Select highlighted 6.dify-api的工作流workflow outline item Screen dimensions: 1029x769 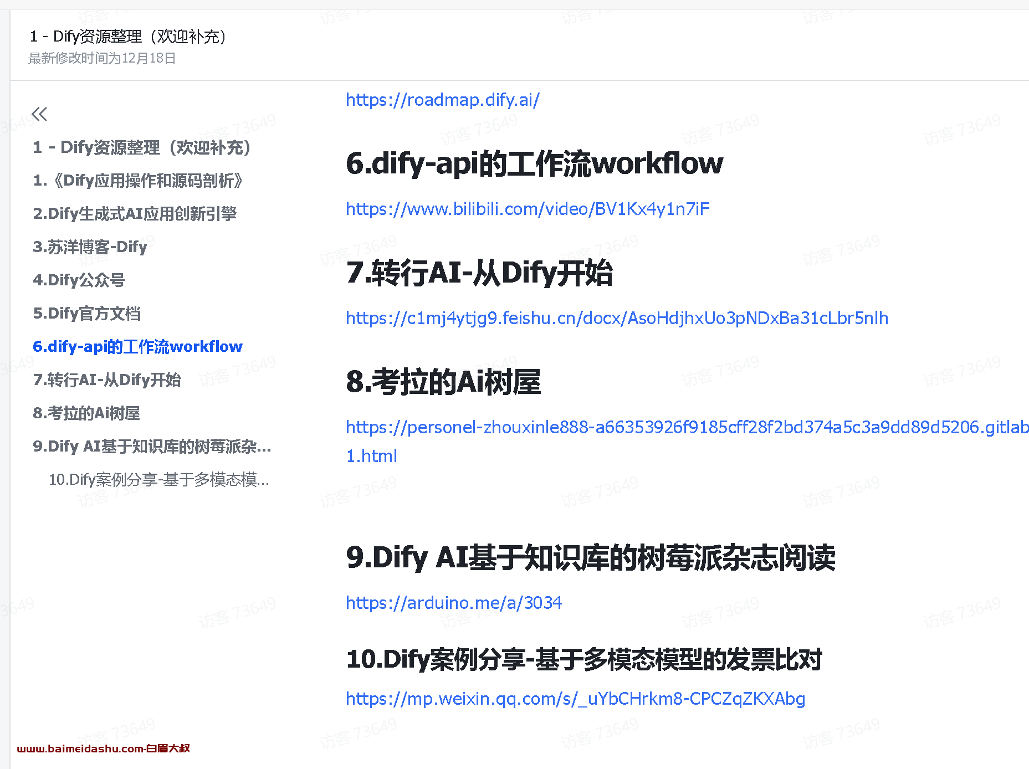point(138,347)
